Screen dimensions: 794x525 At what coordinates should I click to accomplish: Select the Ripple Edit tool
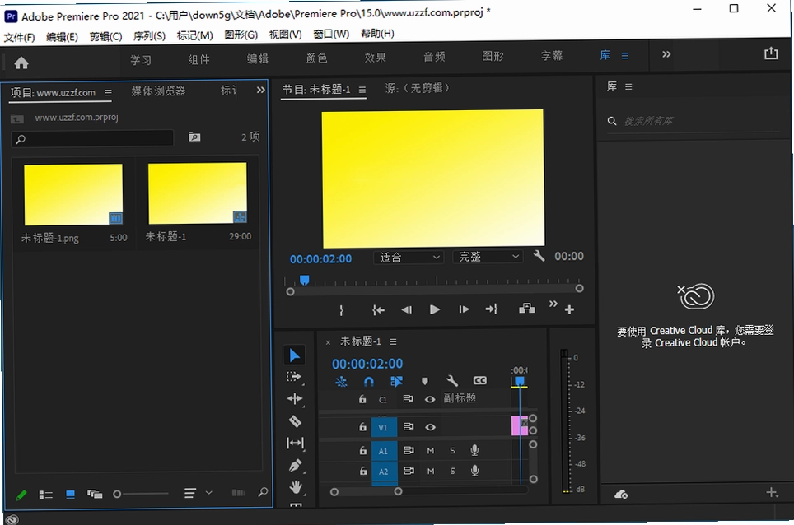coord(295,399)
